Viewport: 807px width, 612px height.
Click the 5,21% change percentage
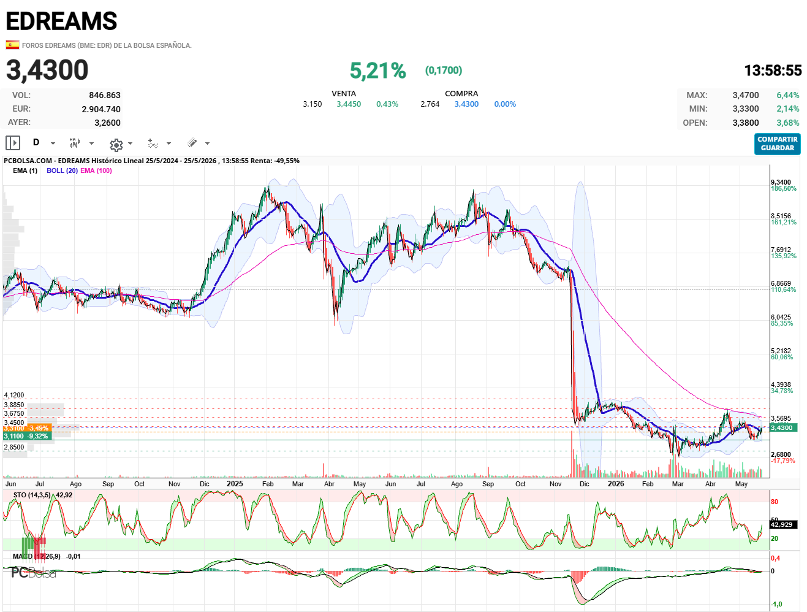378,71
